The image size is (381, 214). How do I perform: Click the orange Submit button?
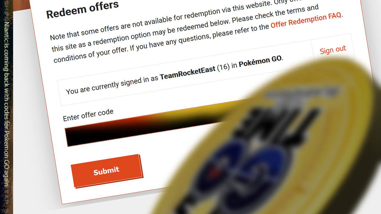[x=107, y=171]
